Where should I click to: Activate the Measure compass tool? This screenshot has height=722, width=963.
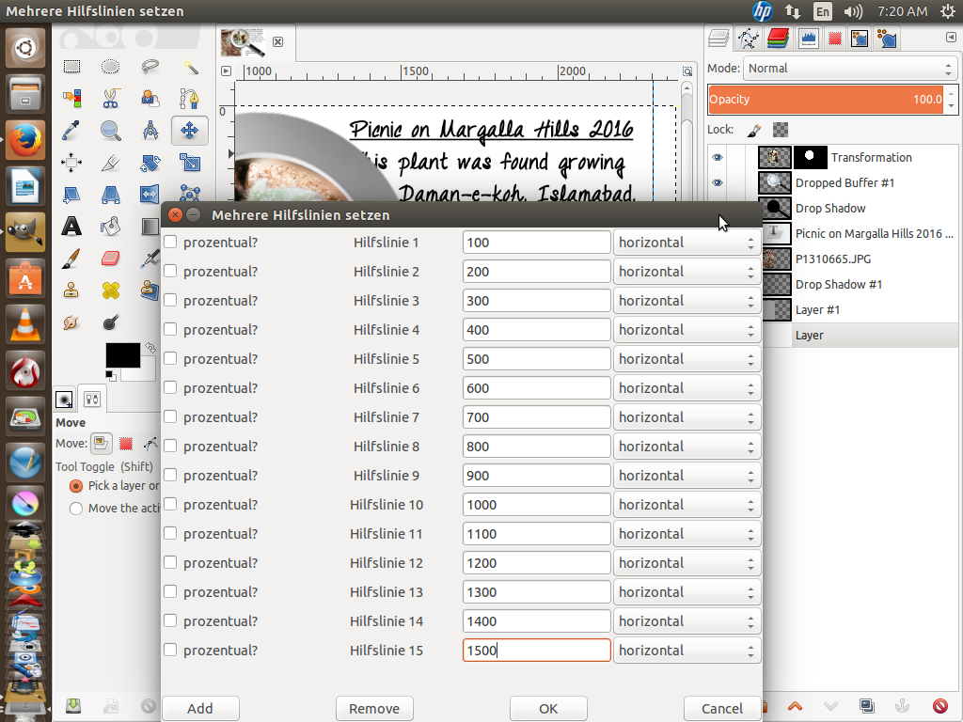[x=150, y=130]
